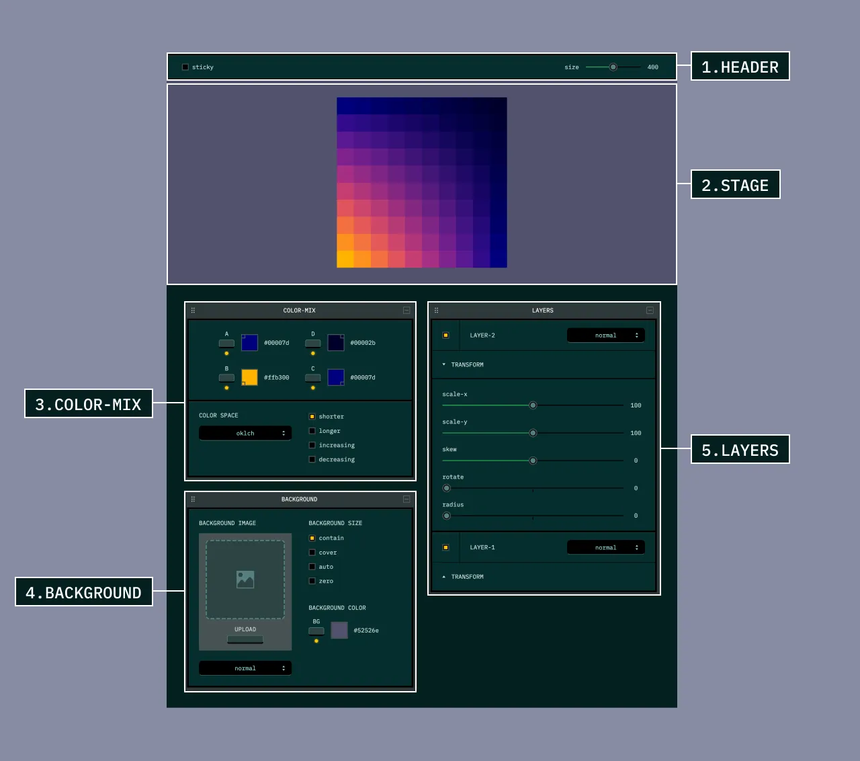The height and width of the screenshot is (761, 860).
Task: Collapse the BACKGROUND panel with its minus icon
Action: (x=406, y=499)
